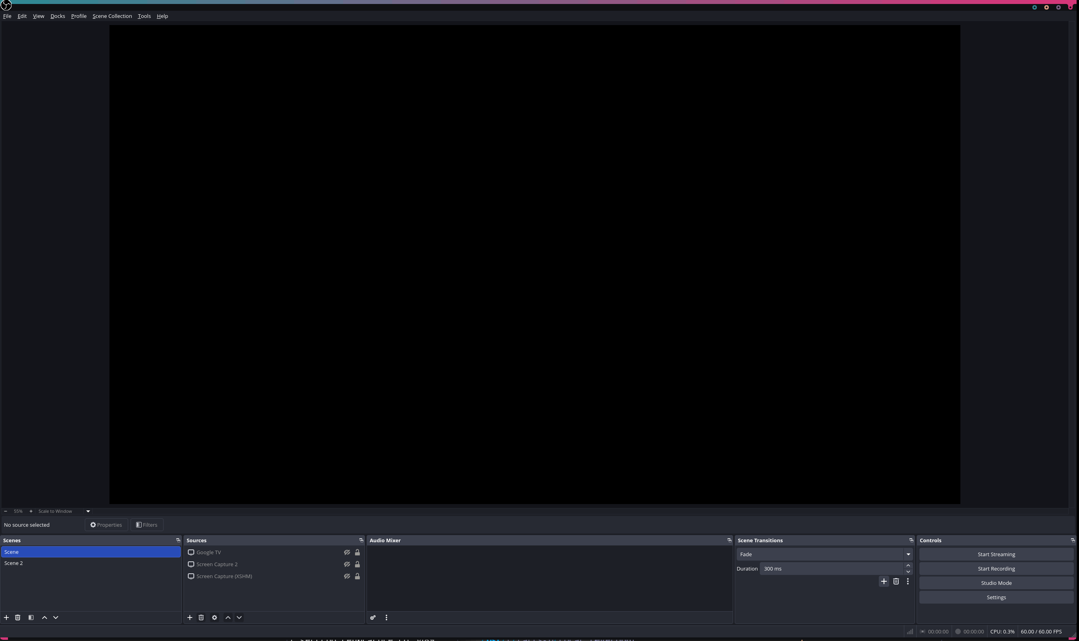1079x641 pixels.
Task: Open the preview zoom dropdown
Action: coord(87,511)
